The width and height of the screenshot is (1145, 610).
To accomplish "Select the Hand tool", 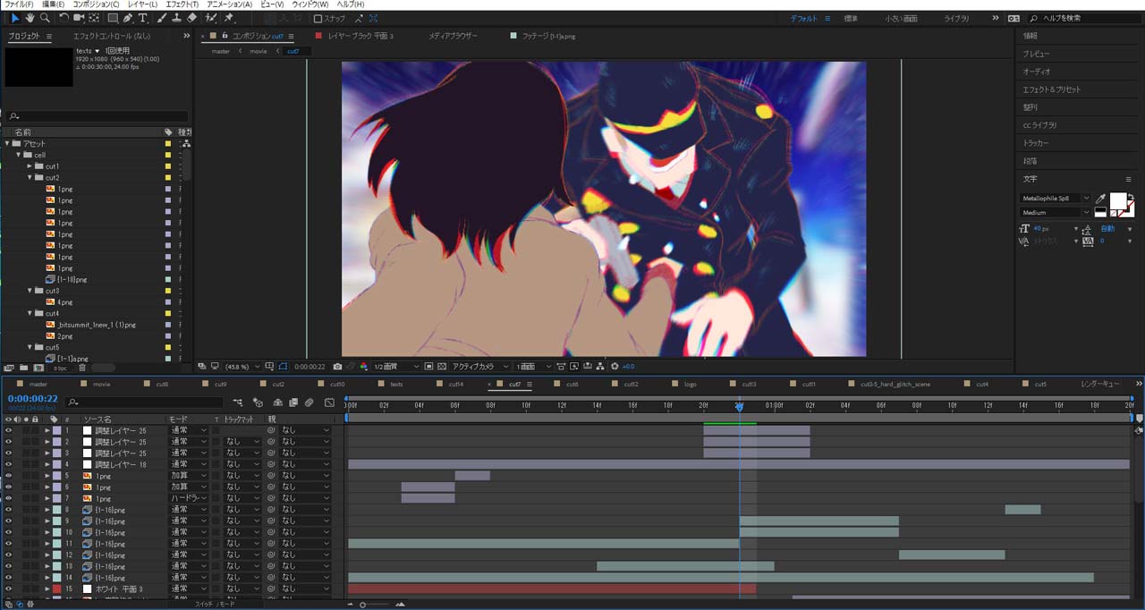I will (x=30, y=18).
